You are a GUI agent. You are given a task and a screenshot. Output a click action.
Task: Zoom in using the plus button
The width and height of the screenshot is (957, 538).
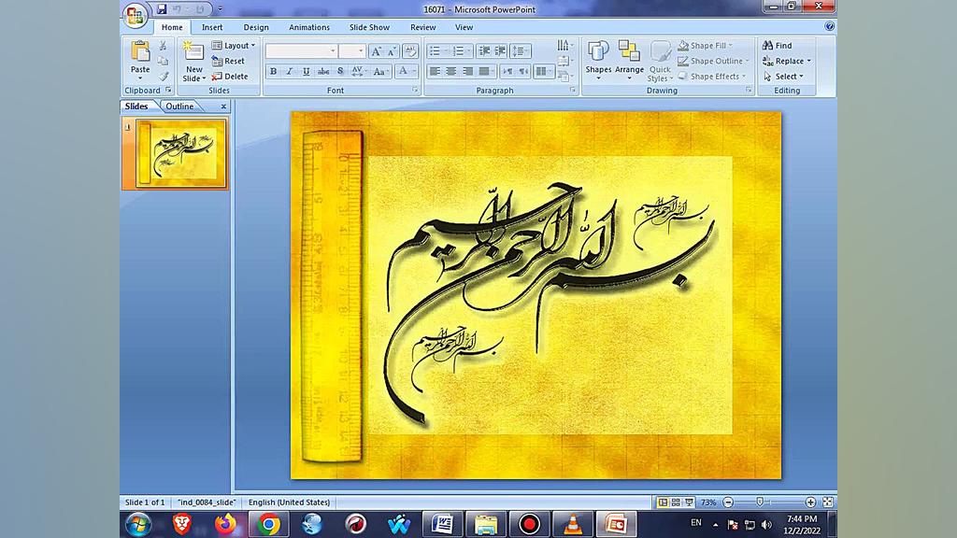click(810, 502)
